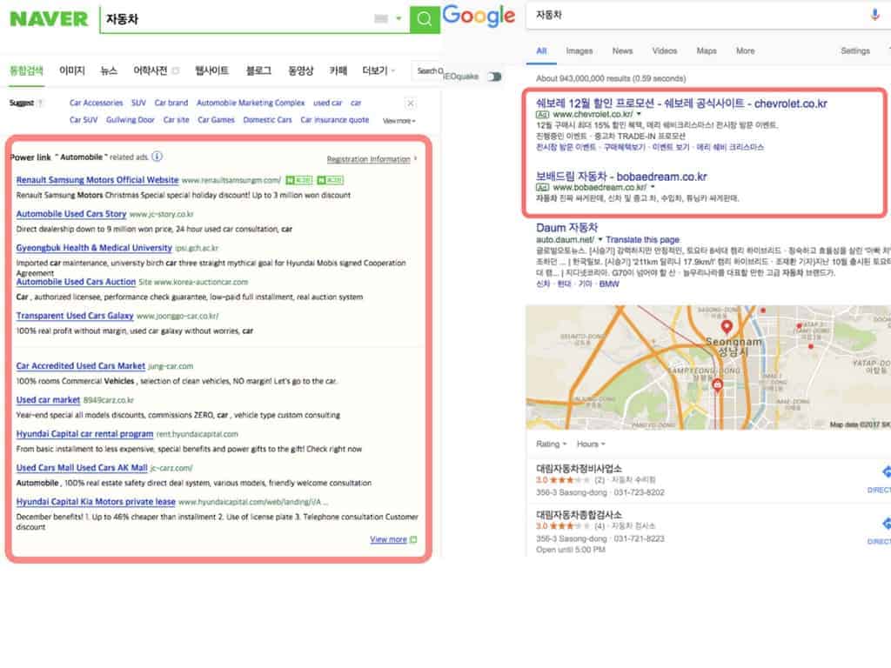Open the 어학사전 tab on Naver
Viewport: 891px width, 668px height.
(x=150, y=70)
